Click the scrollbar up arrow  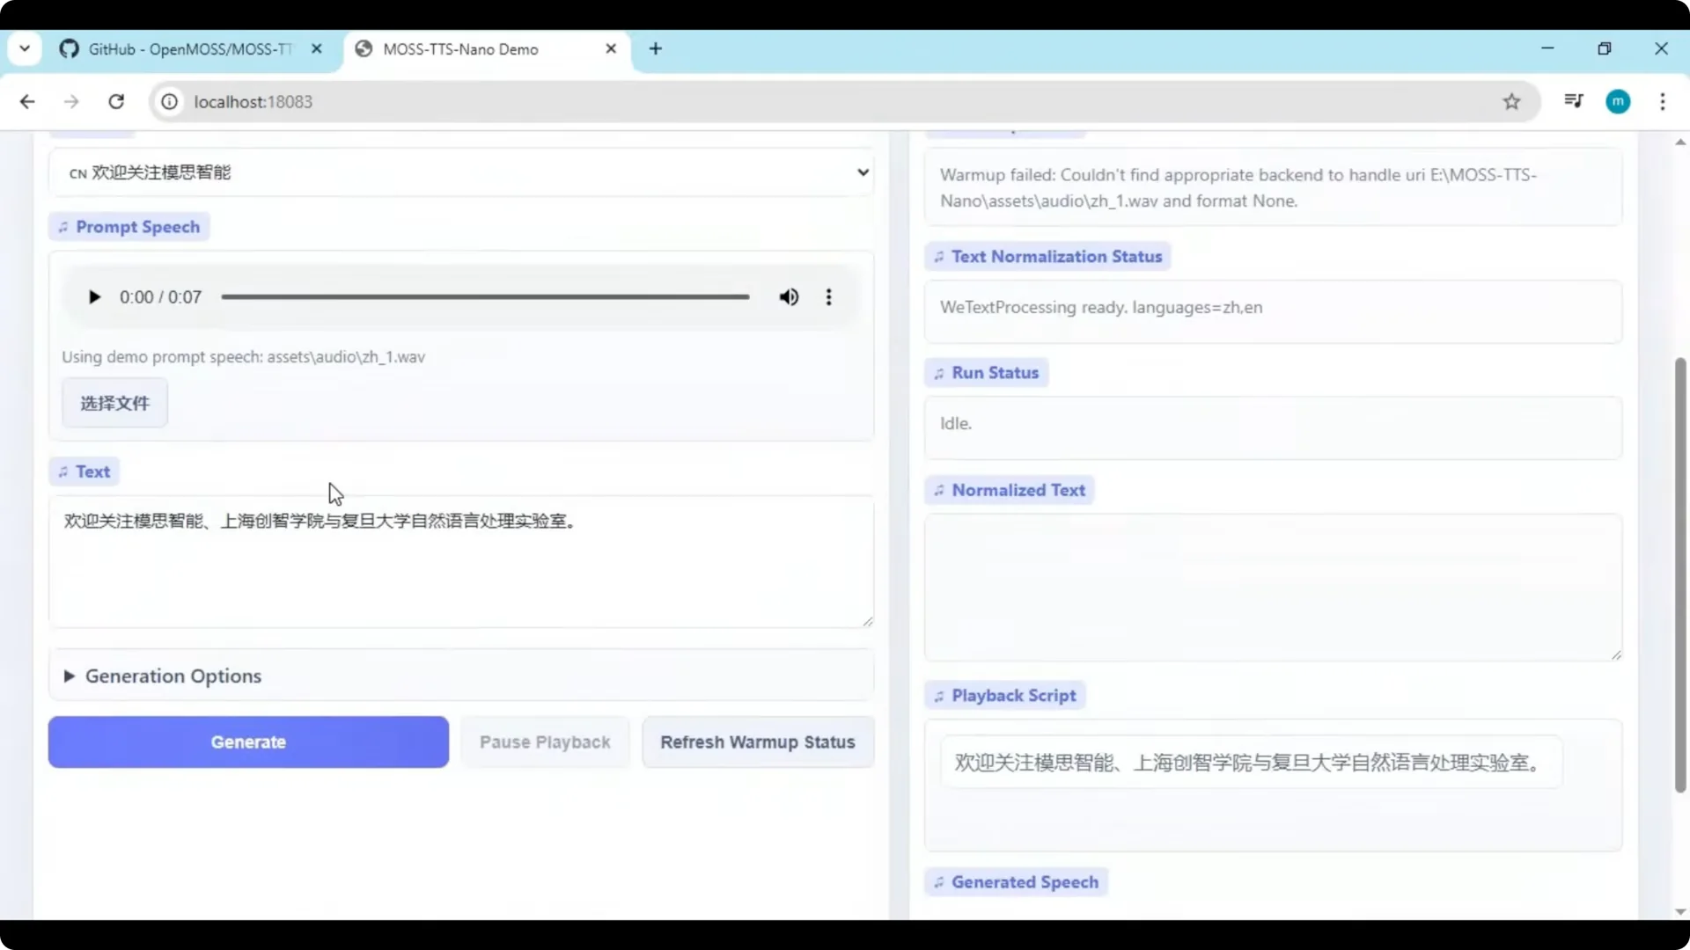coord(1680,142)
